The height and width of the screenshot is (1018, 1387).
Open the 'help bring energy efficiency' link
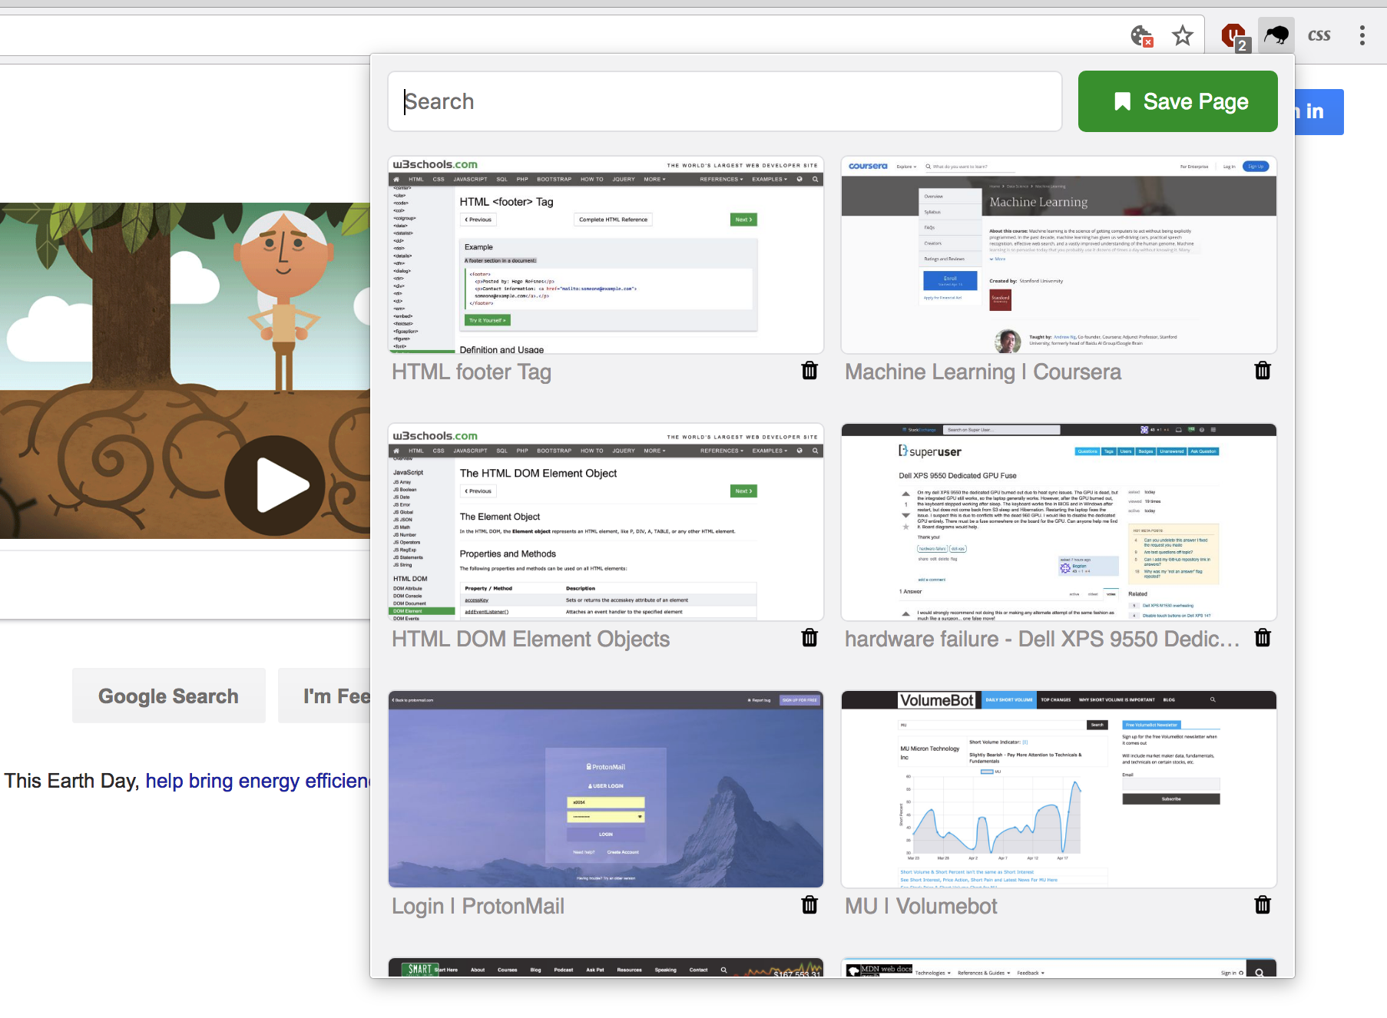[x=258, y=781]
